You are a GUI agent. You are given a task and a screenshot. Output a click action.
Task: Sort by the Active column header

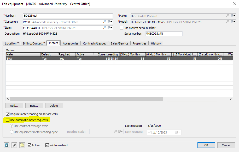pyautogui.click(x=84, y=54)
